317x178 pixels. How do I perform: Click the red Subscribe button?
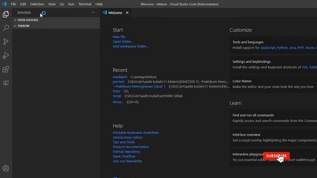click(x=276, y=156)
